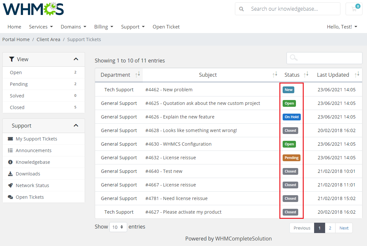Screen dimensions: 367x246
Task: Click the Knowledgebase info icon
Action: point(10,162)
